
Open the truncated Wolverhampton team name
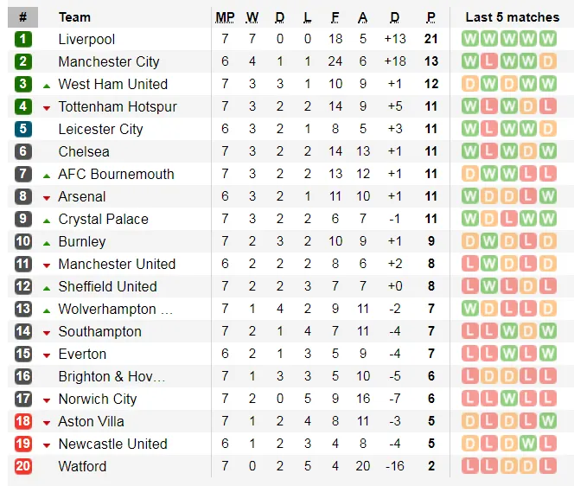[x=115, y=309]
